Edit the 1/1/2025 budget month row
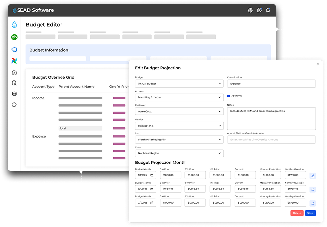 pyautogui.click(x=313, y=176)
